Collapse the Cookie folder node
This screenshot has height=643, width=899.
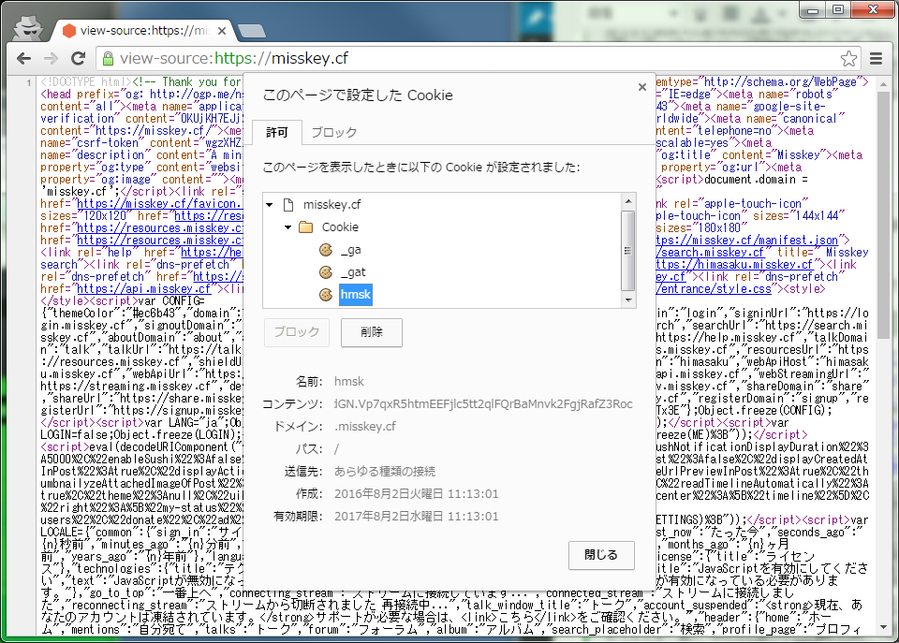[287, 227]
